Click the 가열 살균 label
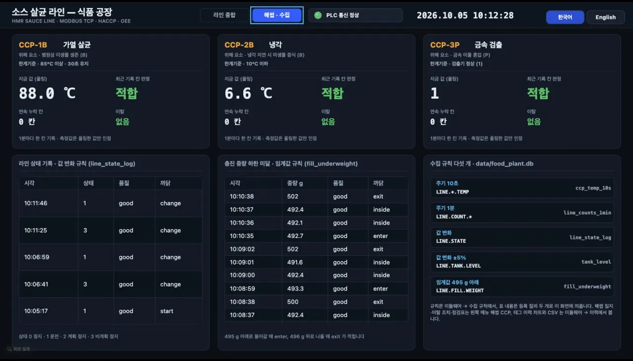The height and width of the screenshot is (361, 633). (77, 45)
